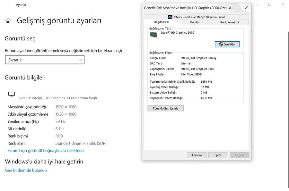Image resolution: width=289 pixels, height=191 pixels.
Task: Click the Internal DAC Türü value
Action: tap(185, 63)
